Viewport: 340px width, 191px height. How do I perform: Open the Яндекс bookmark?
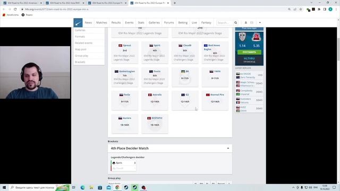[x=27, y=15]
